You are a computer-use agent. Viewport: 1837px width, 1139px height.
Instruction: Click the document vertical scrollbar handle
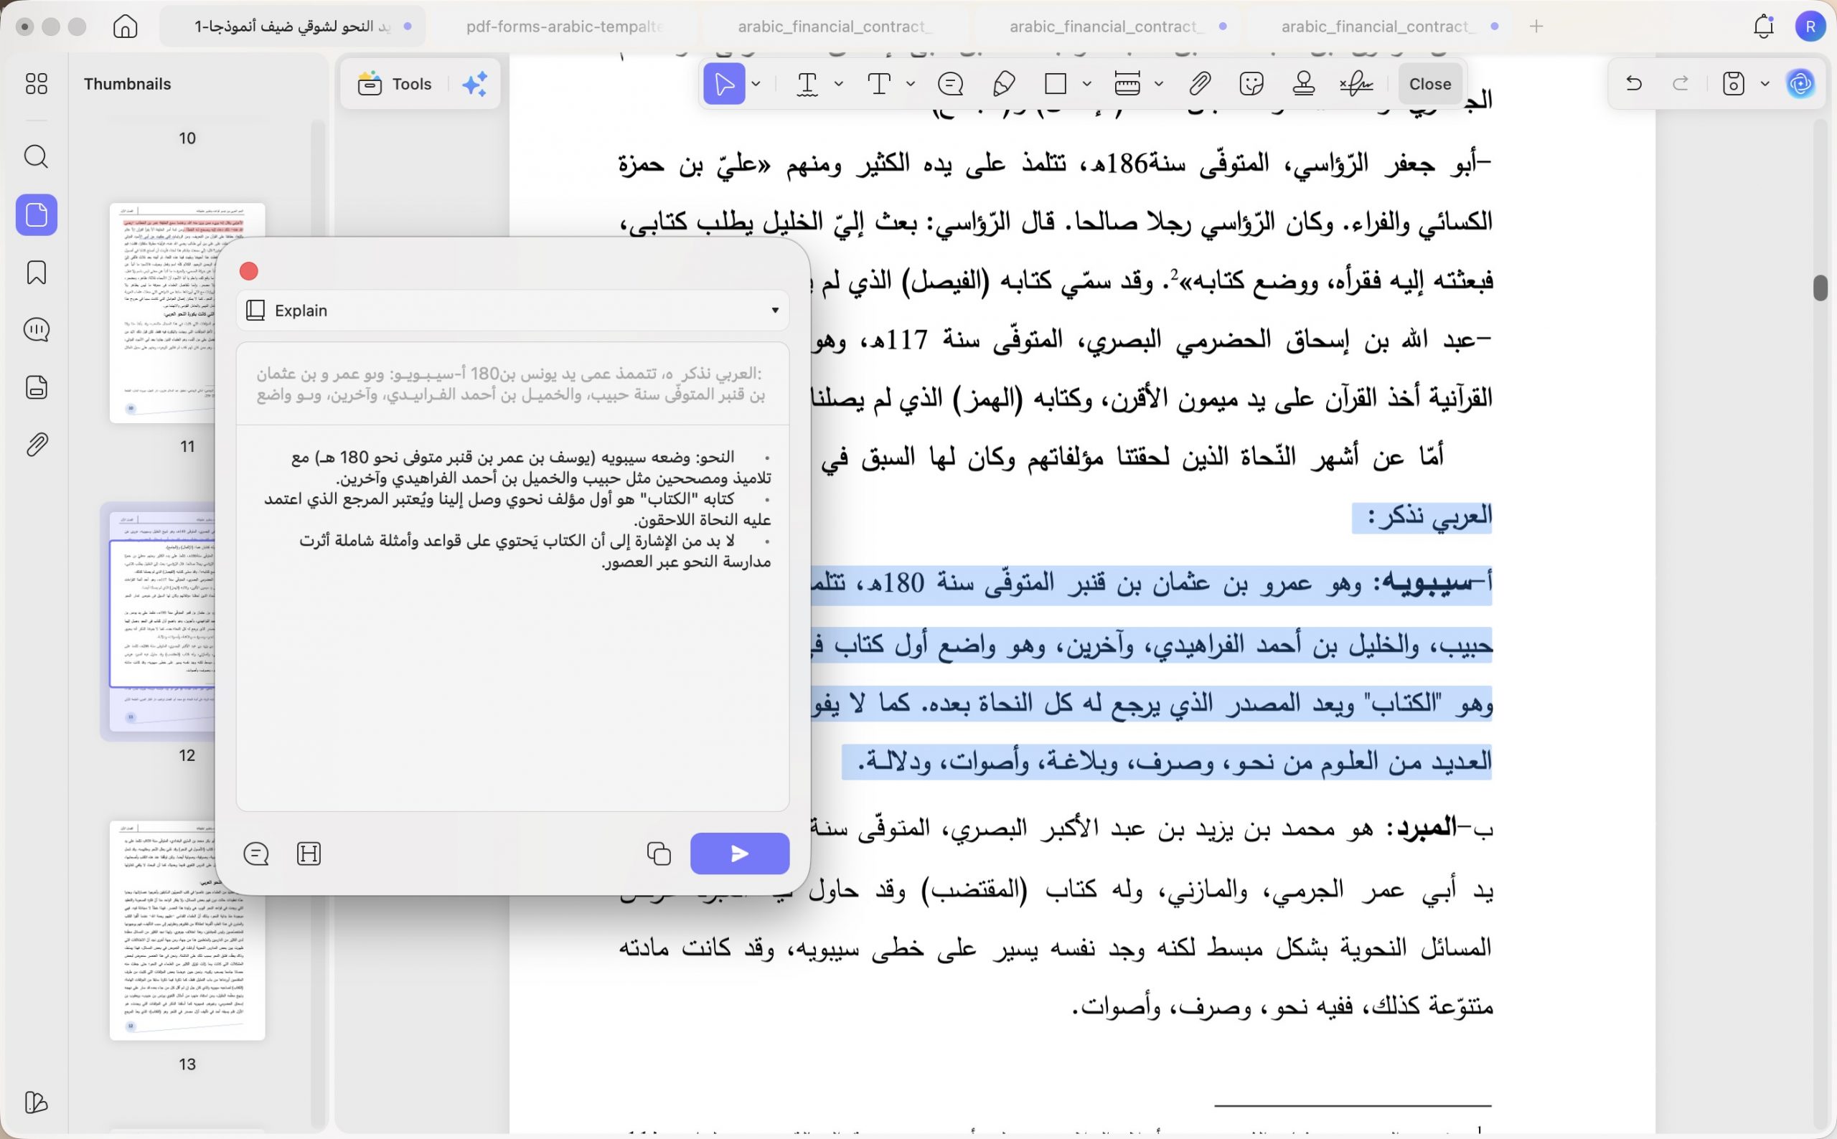coord(1821,288)
